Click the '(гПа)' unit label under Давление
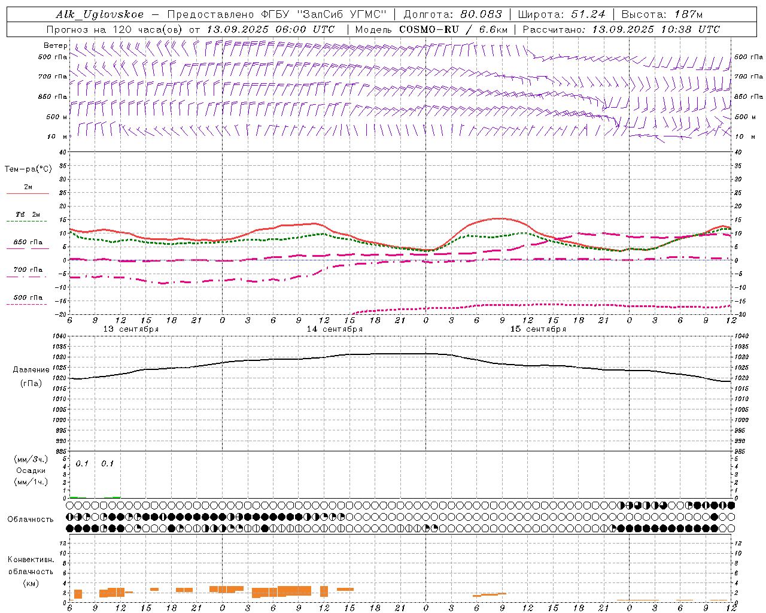Image resolution: width=766 pixels, height=613 pixels. pyautogui.click(x=31, y=384)
